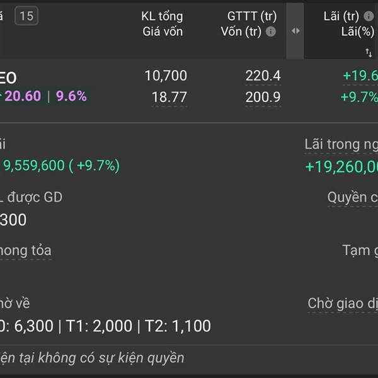Click the price 20.60 of the stock
This screenshot has height=378, width=378.
(23, 96)
